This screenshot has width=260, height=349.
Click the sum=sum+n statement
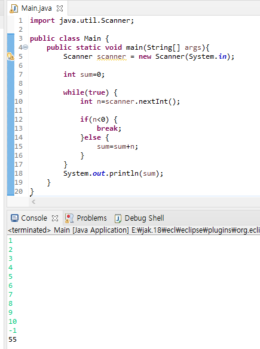coord(117,146)
